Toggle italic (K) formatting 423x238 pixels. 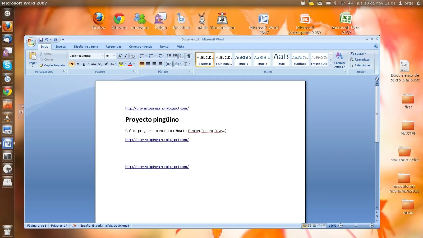pyautogui.click(x=78, y=64)
